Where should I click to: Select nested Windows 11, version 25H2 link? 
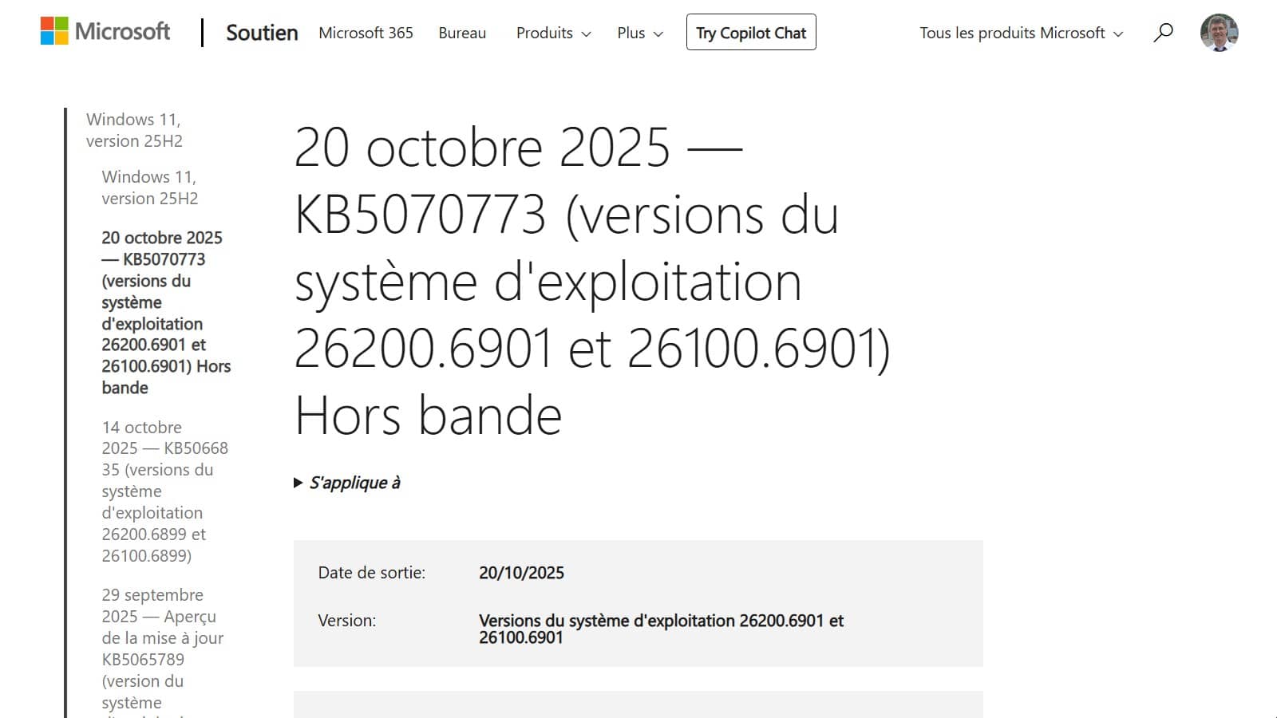(x=149, y=187)
